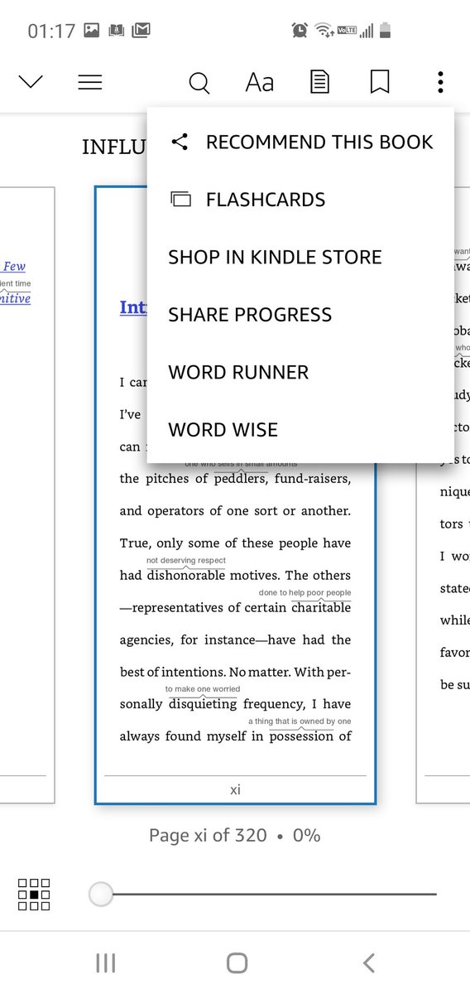The image size is (470, 994).
Task: Tap the 'not deserving respect' Word Wise hint
Action: pos(186,561)
